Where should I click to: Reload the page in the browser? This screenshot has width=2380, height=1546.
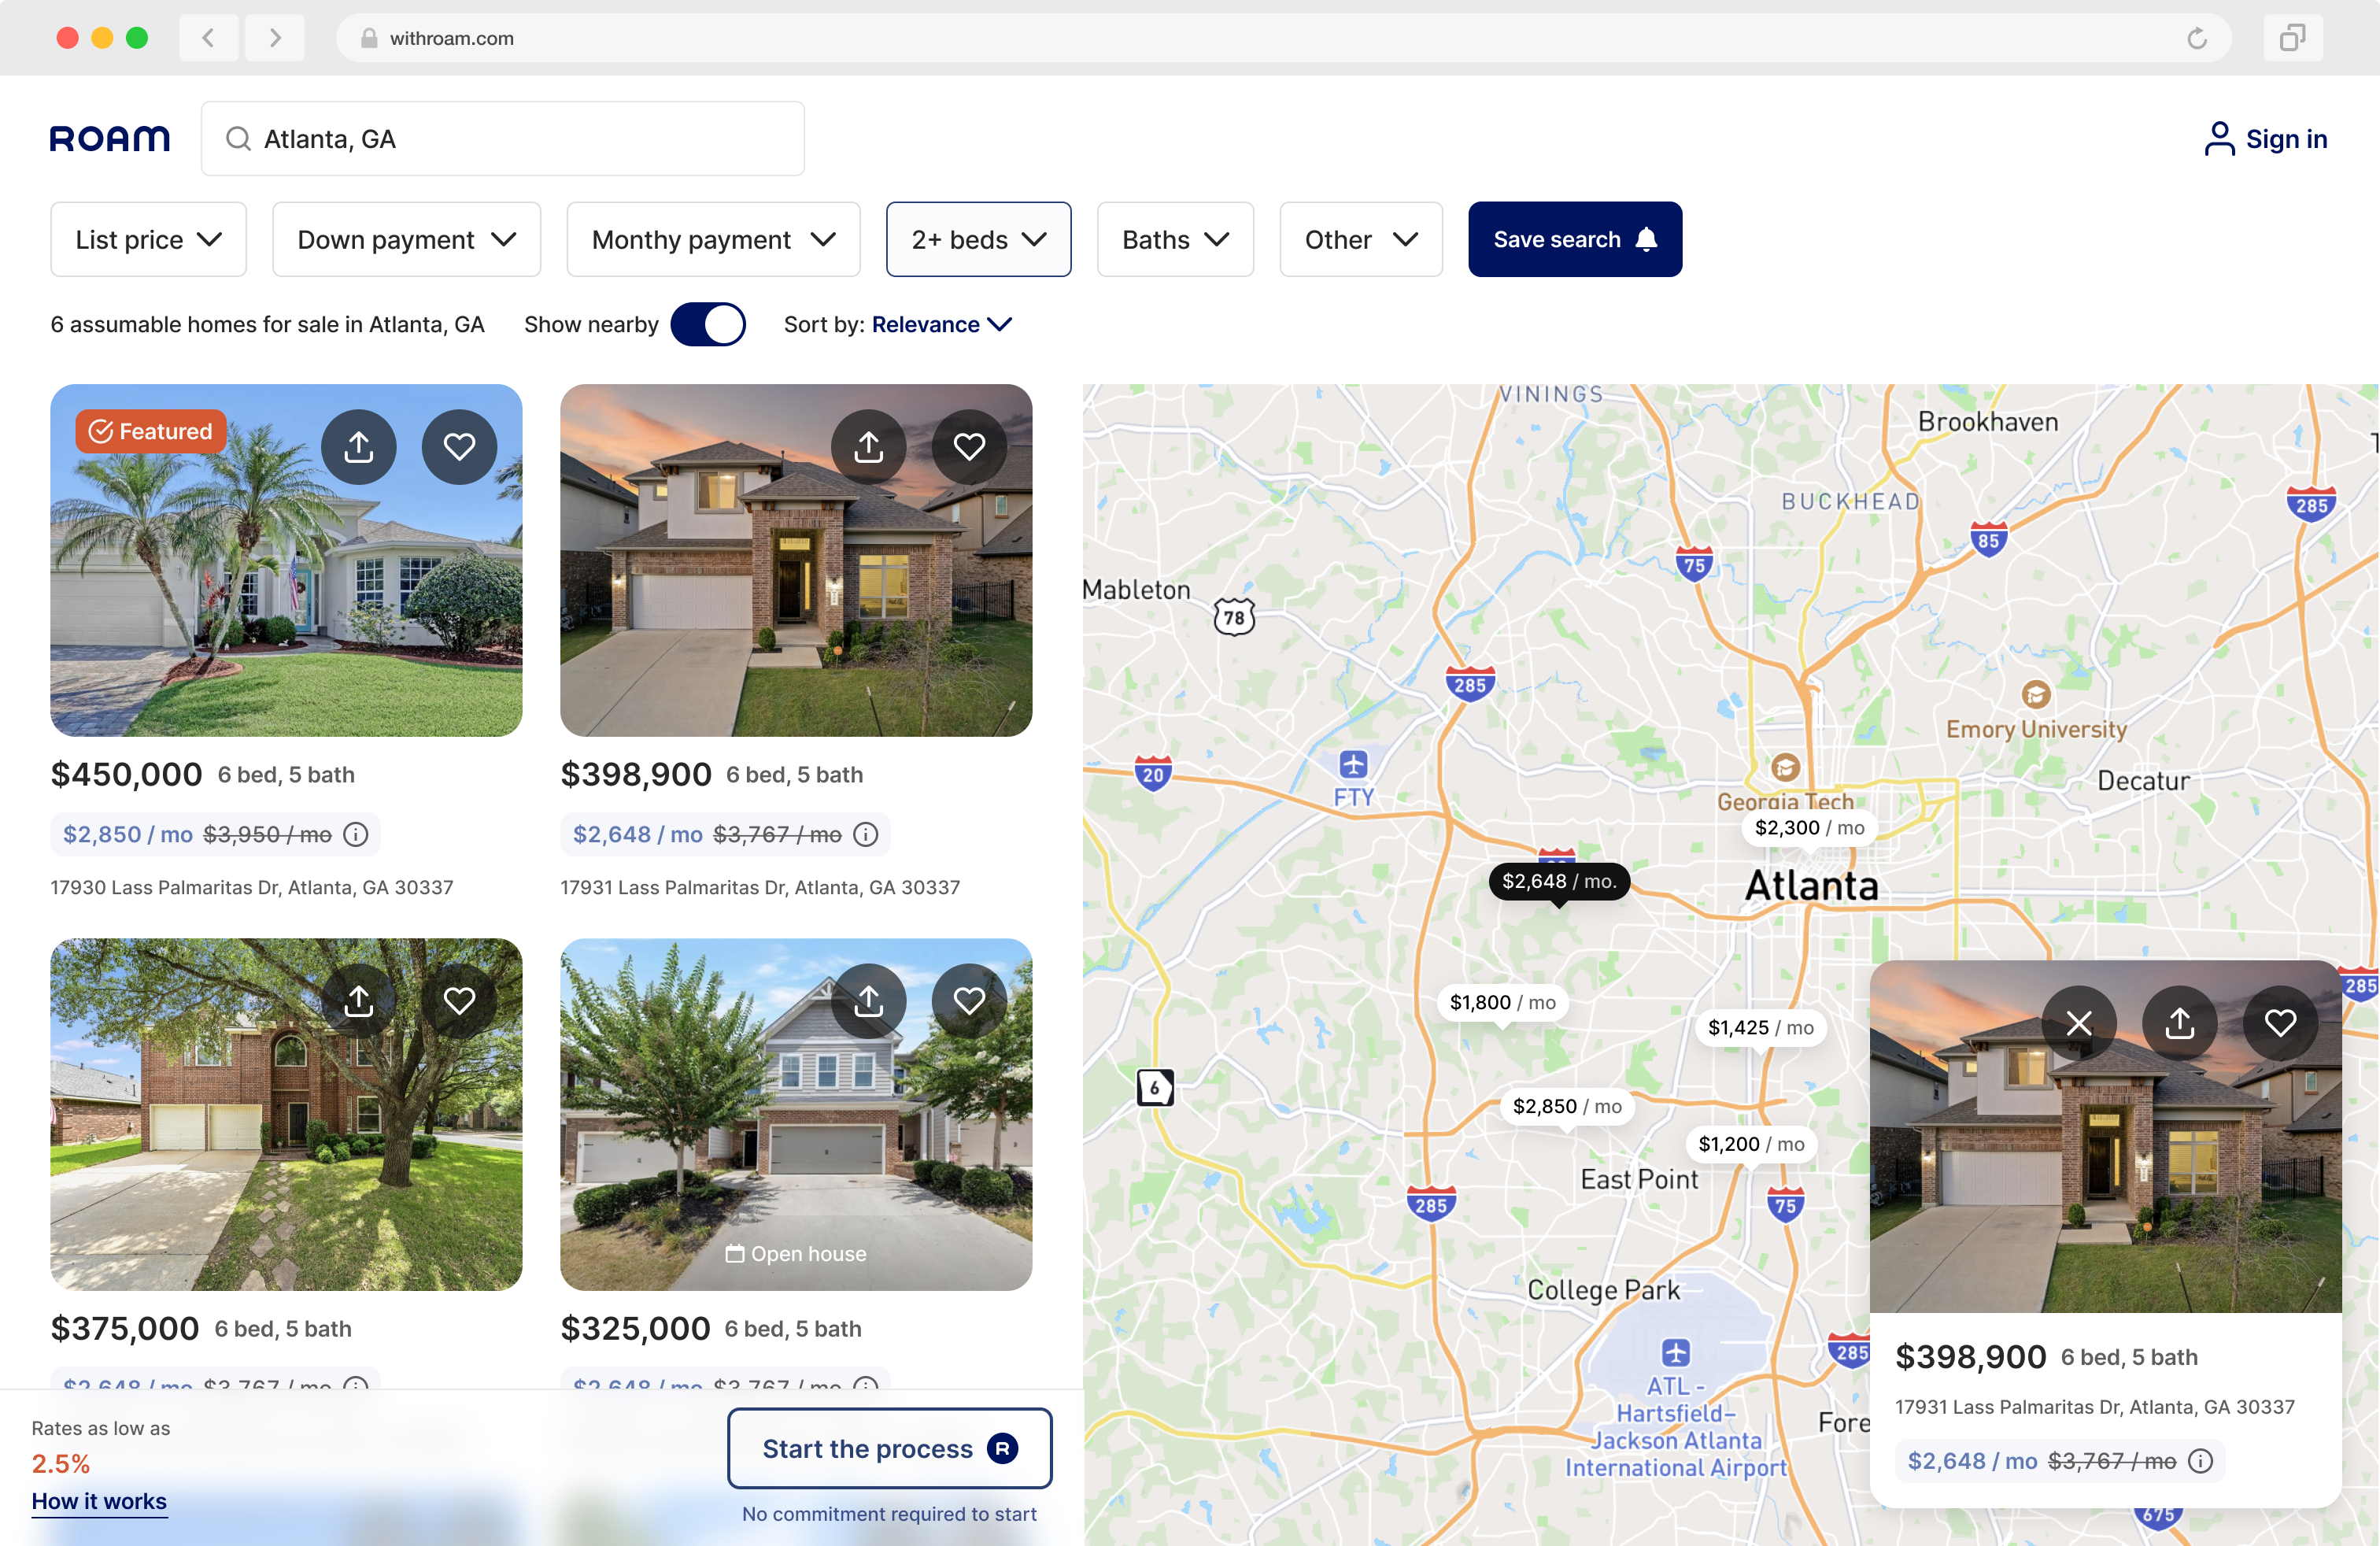coord(2197,38)
